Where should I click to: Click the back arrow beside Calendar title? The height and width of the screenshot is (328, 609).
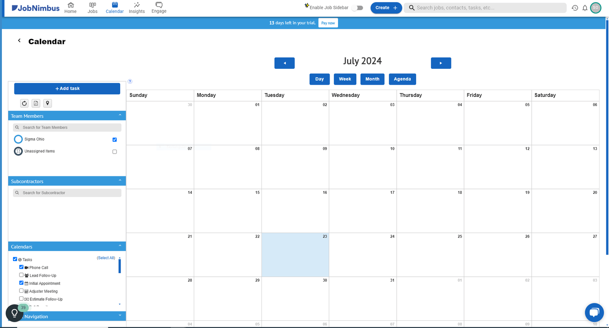[x=19, y=41]
